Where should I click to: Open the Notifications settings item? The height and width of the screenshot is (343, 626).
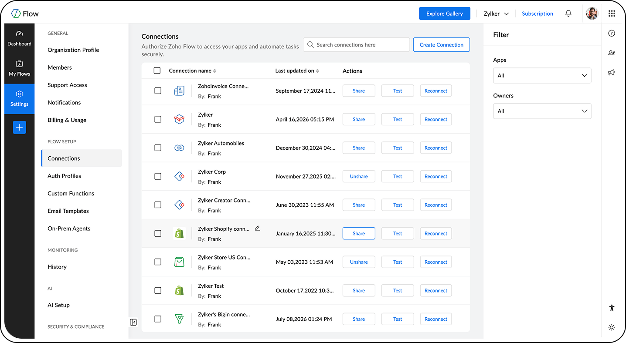point(64,102)
